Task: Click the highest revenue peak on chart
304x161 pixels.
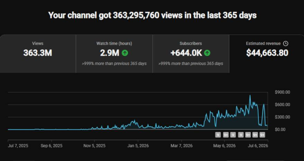Action: pos(250,95)
